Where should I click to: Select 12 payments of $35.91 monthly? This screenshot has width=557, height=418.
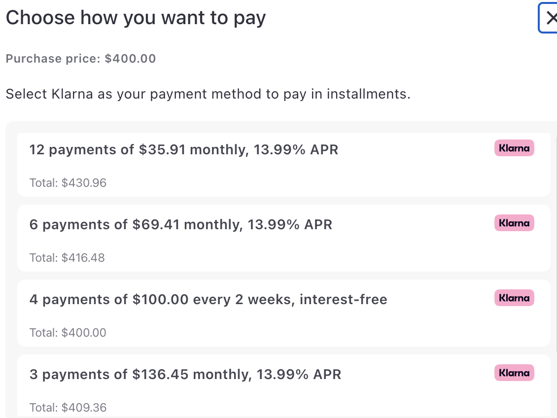183,150
